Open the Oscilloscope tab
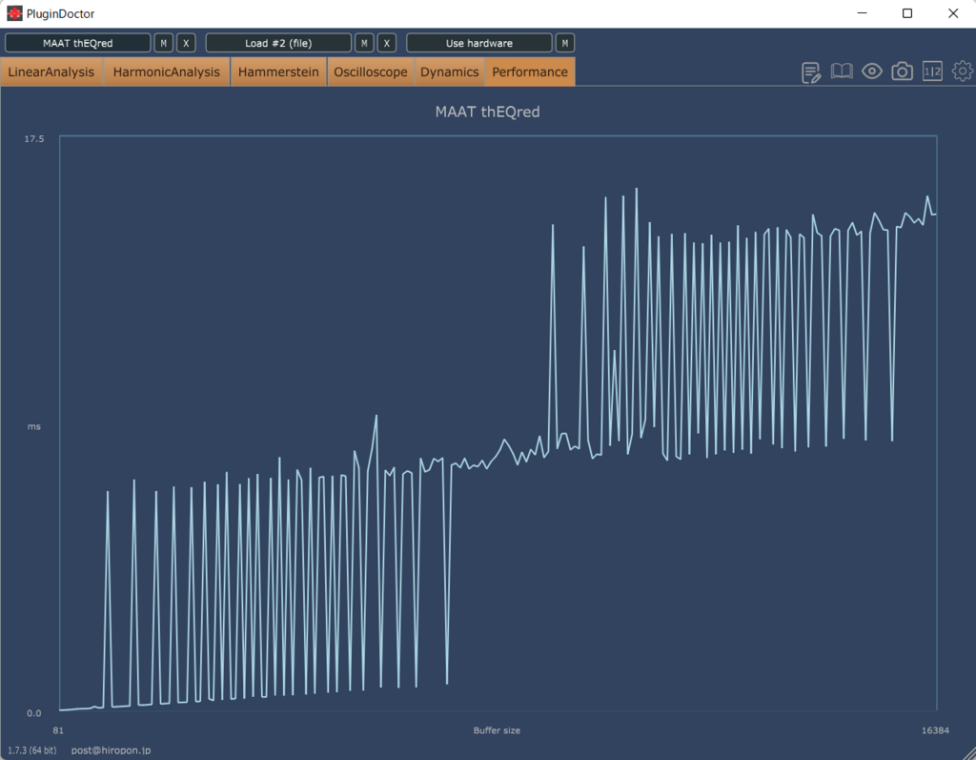Image resolution: width=976 pixels, height=760 pixels. (371, 72)
